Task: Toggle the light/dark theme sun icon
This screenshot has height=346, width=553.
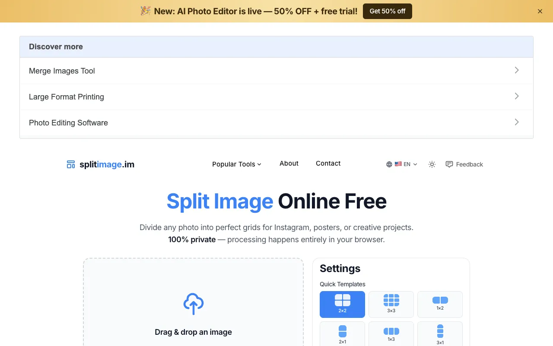Action: tap(432, 164)
